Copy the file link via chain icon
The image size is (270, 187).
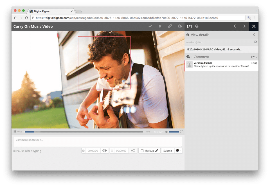[170, 26]
